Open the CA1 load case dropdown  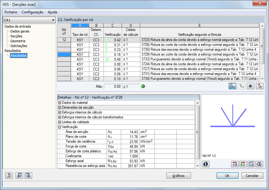tap(29, 20)
